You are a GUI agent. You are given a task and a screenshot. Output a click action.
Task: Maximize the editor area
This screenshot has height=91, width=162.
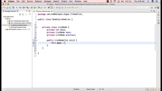click(x=154, y=11)
